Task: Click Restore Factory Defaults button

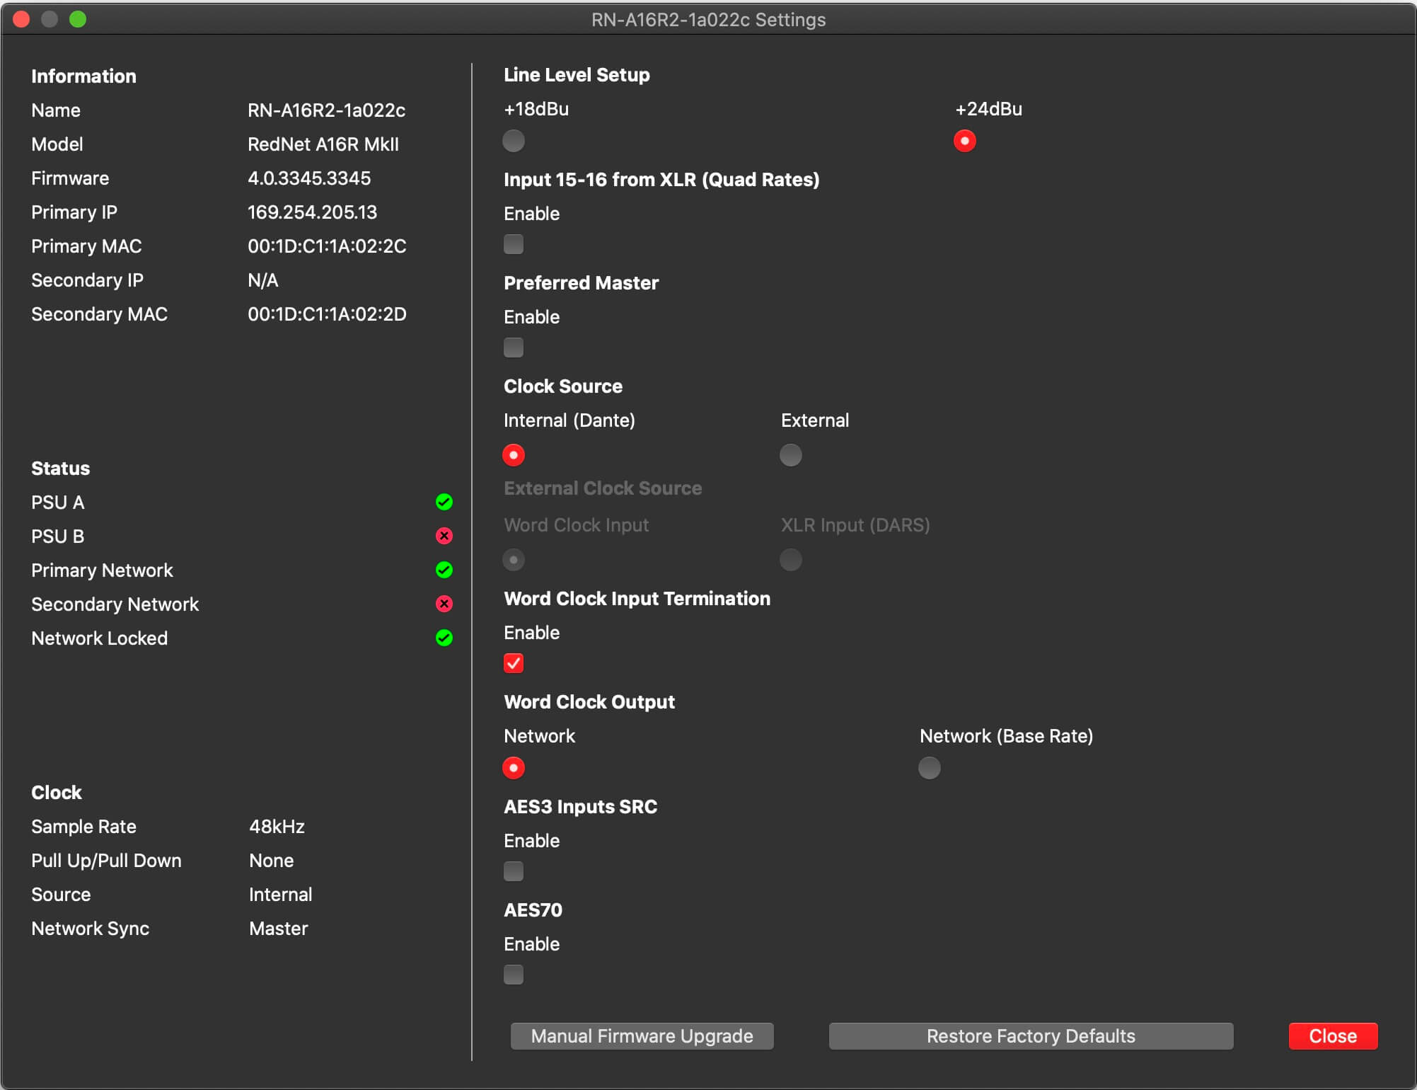Action: click(1031, 1036)
